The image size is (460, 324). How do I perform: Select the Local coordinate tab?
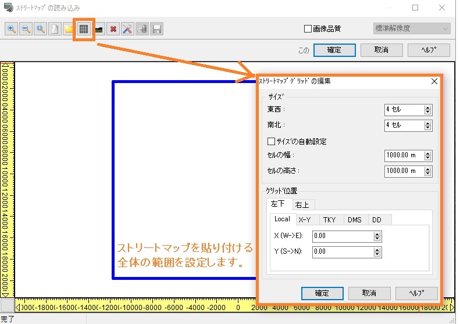click(x=283, y=219)
